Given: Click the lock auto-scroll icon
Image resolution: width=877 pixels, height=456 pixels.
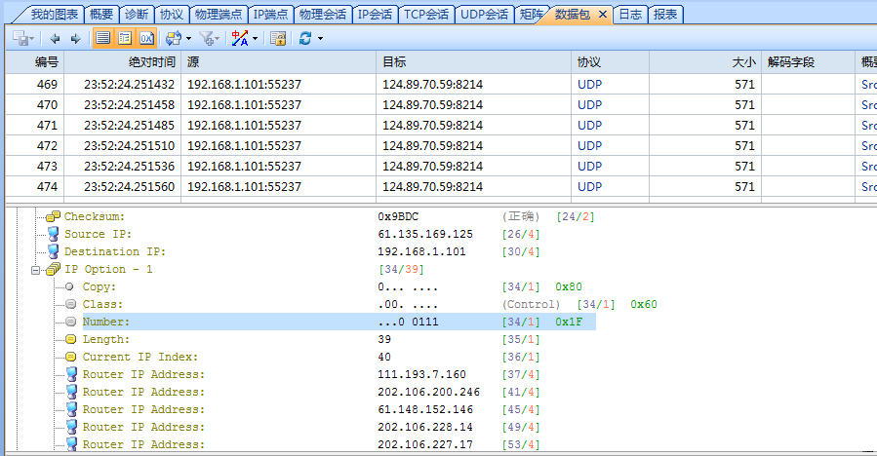Looking at the screenshot, I should [x=278, y=39].
